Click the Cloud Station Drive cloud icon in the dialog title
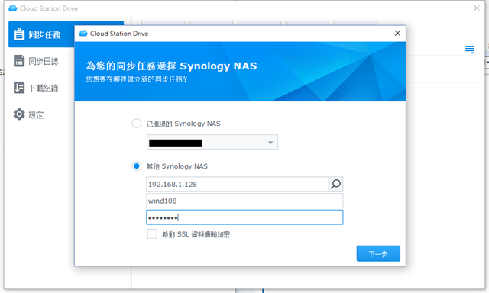This screenshot has width=489, height=293. (83, 33)
